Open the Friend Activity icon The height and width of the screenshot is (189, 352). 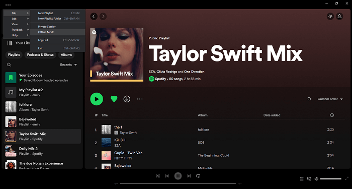coord(330,16)
